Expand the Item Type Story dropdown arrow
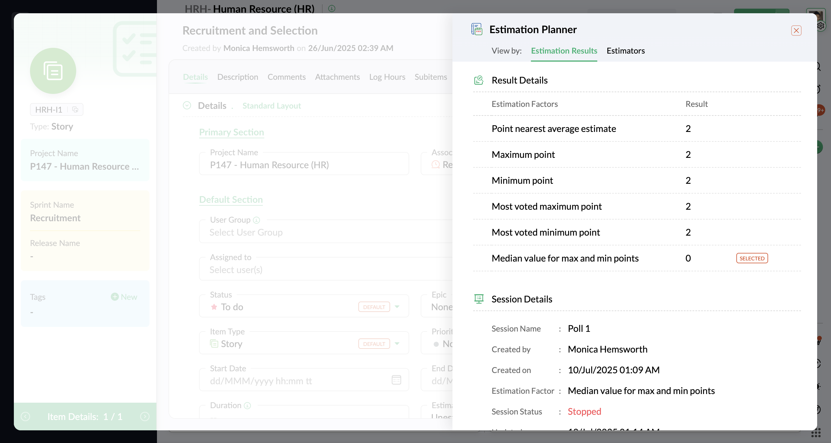Image resolution: width=831 pixels, height=443 pixels. pos(397,344)
